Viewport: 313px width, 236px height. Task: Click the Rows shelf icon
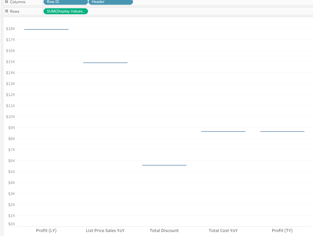point(6,11)
